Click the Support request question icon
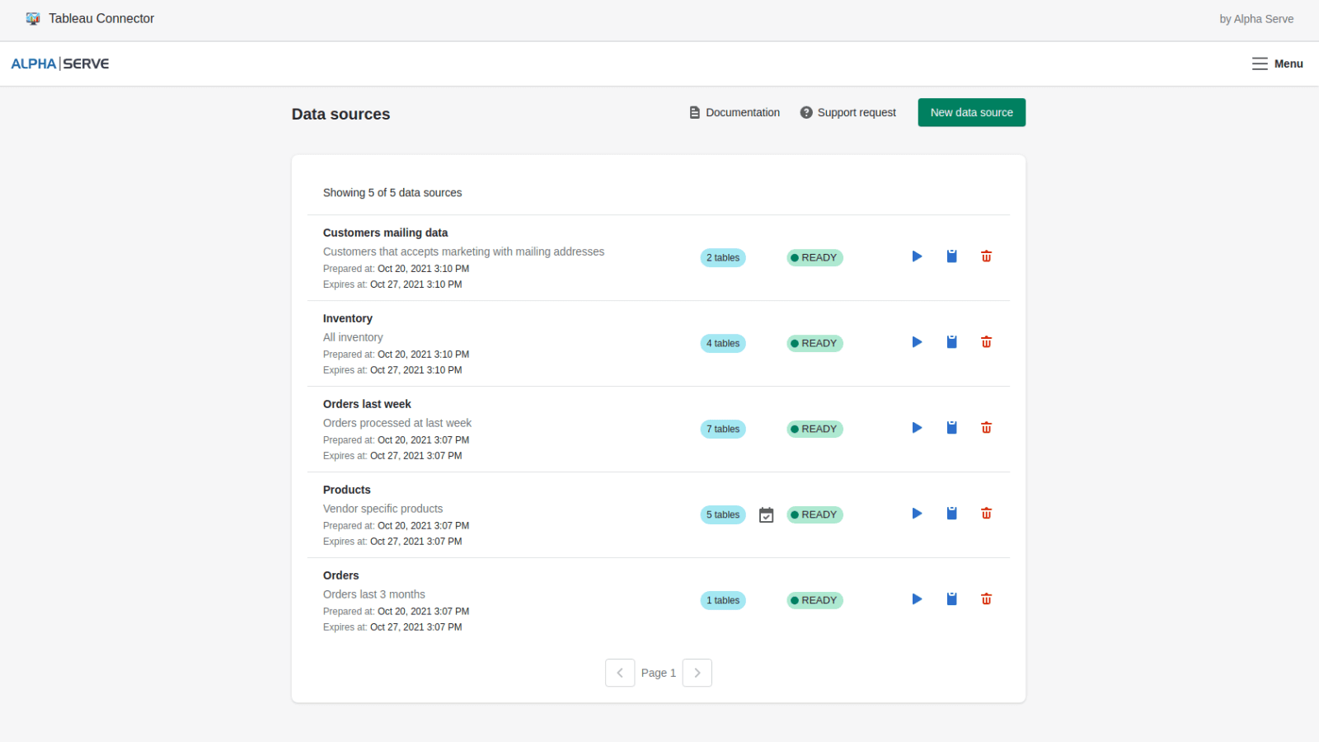1319x742 pixels. [x=805, y=112]
